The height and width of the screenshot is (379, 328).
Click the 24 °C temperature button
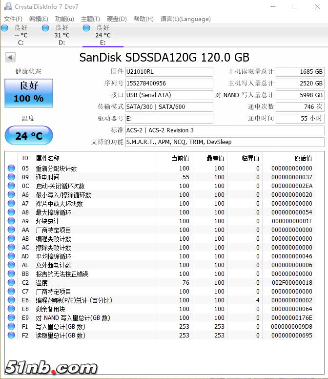29,135
